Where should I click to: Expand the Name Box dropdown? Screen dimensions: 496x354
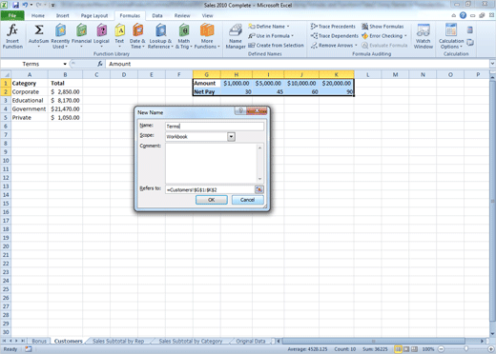pos(65,64)
